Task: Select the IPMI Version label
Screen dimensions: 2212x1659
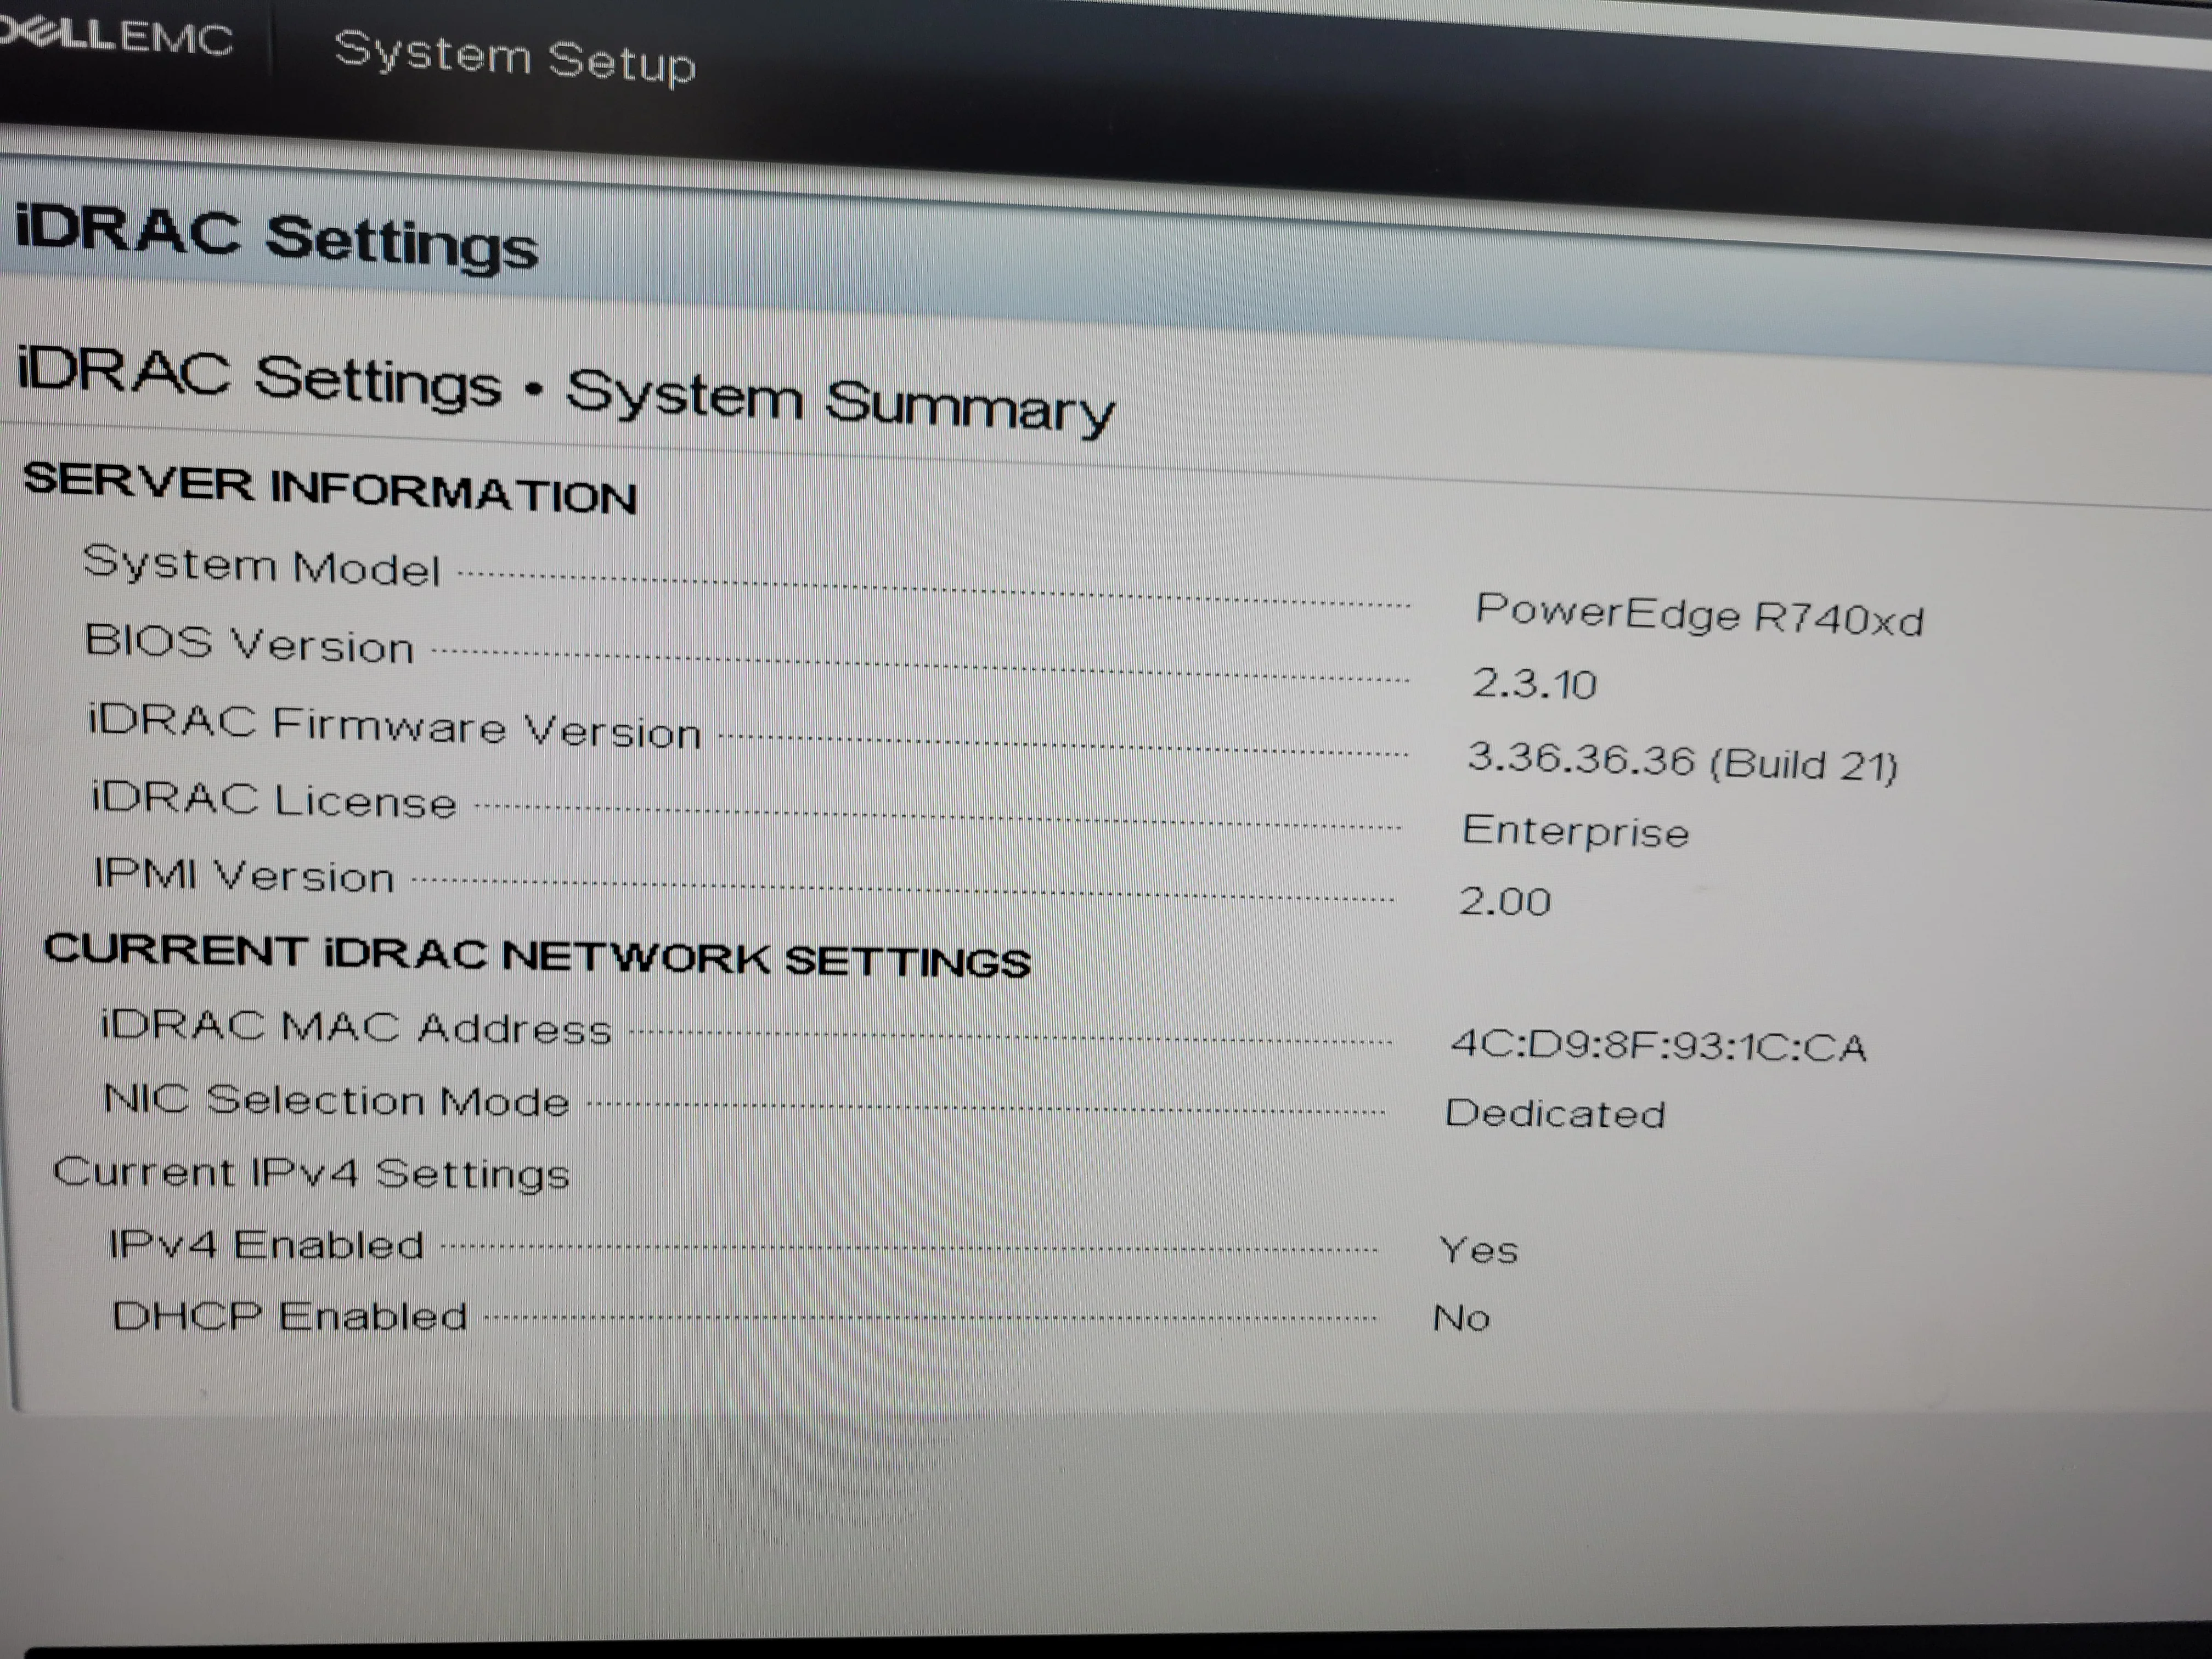Action: coord(244,875)
